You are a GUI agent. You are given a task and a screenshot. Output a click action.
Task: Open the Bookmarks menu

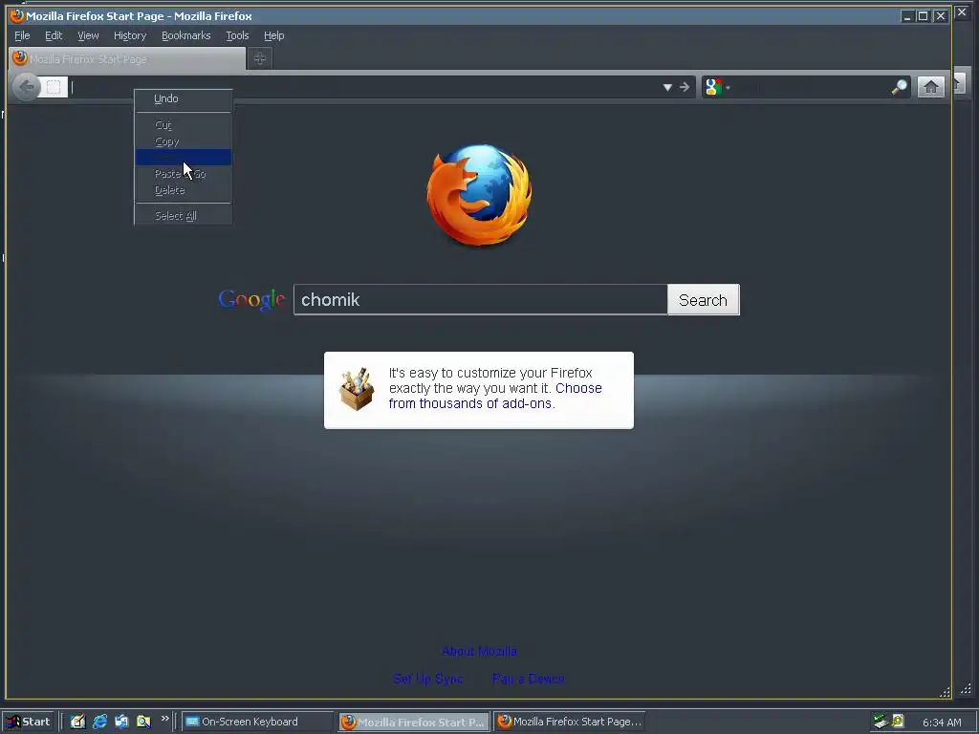[186, 35]
